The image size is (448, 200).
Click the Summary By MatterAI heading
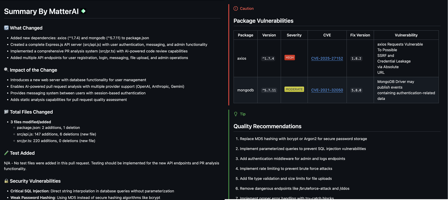pyautogui.click(x=41, y=11)
